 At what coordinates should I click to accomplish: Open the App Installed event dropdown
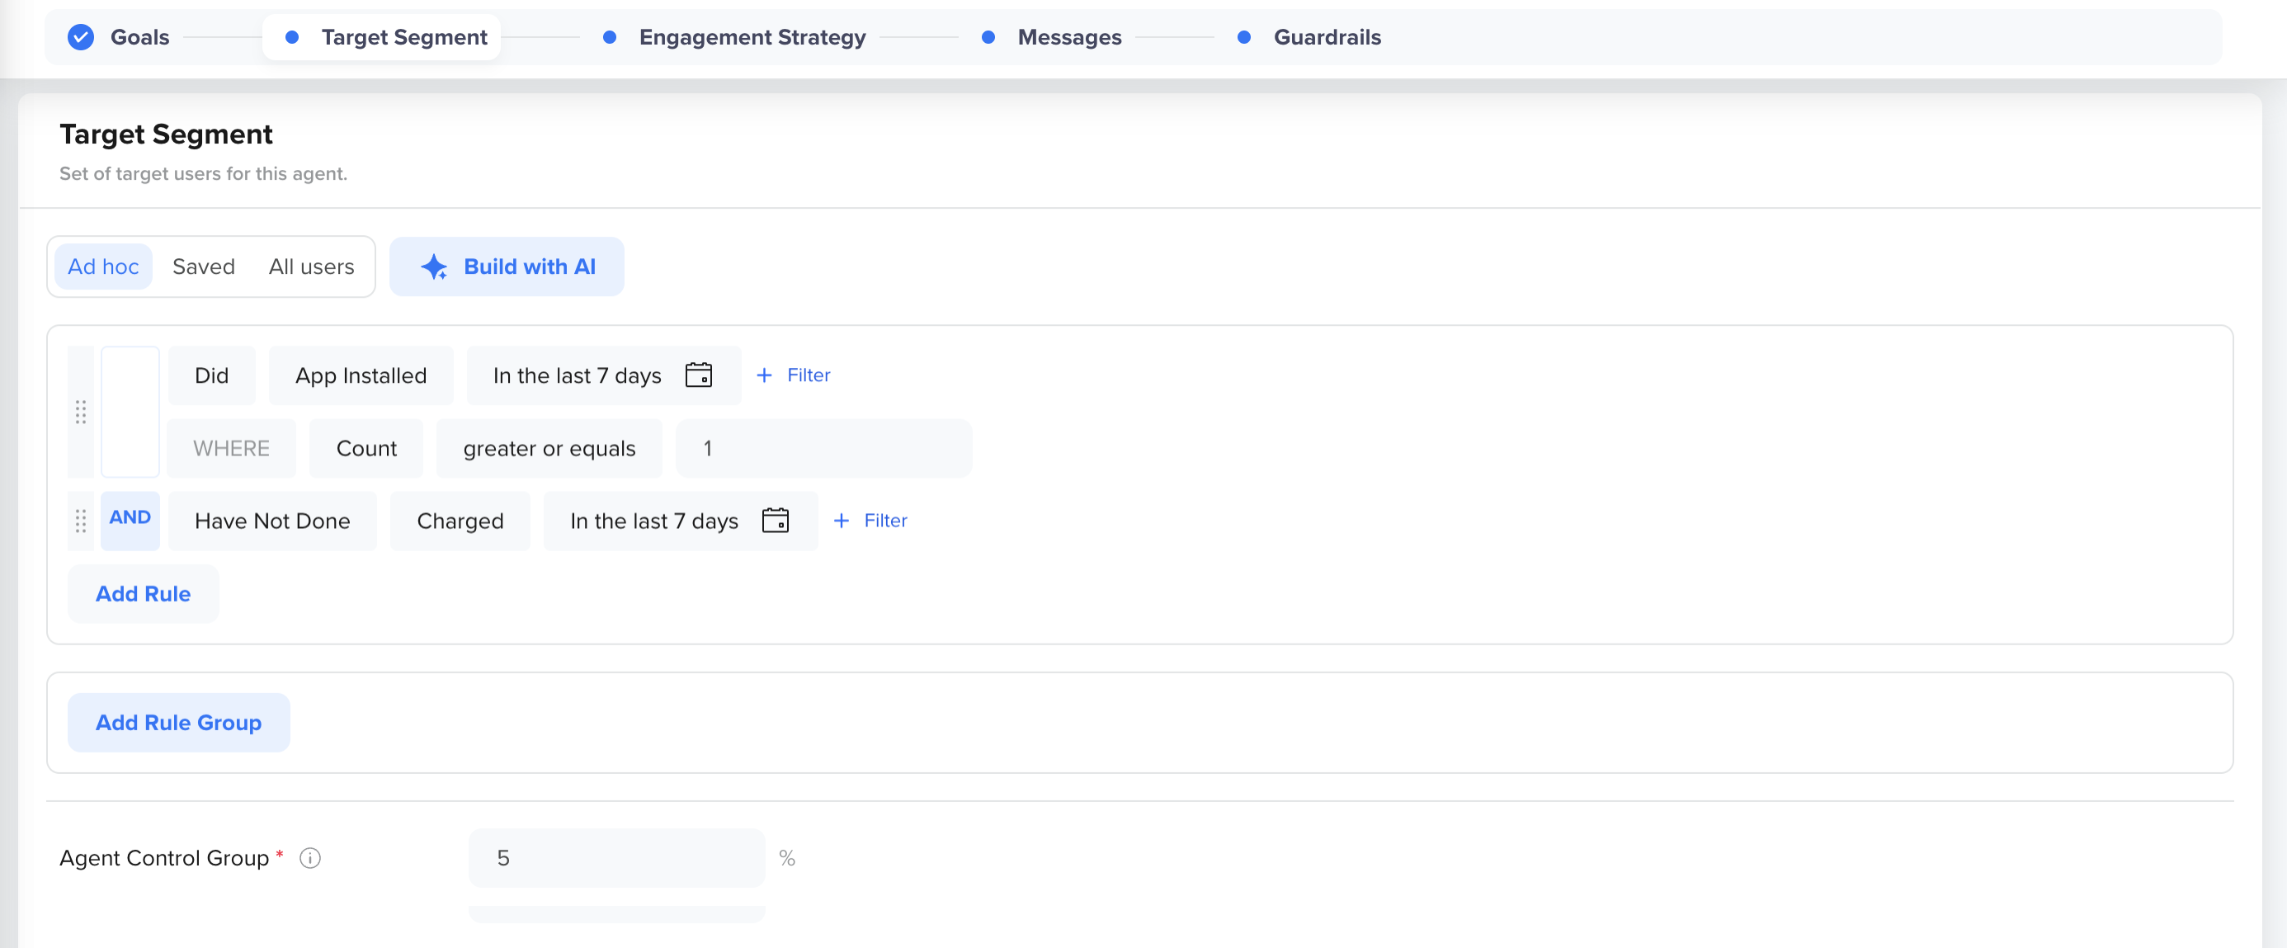pos(361,375)
